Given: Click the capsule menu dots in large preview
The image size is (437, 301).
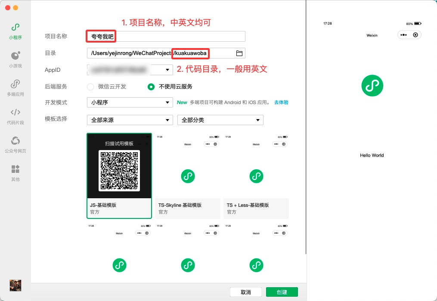Looking at the screenshot, I should [403, 35].
